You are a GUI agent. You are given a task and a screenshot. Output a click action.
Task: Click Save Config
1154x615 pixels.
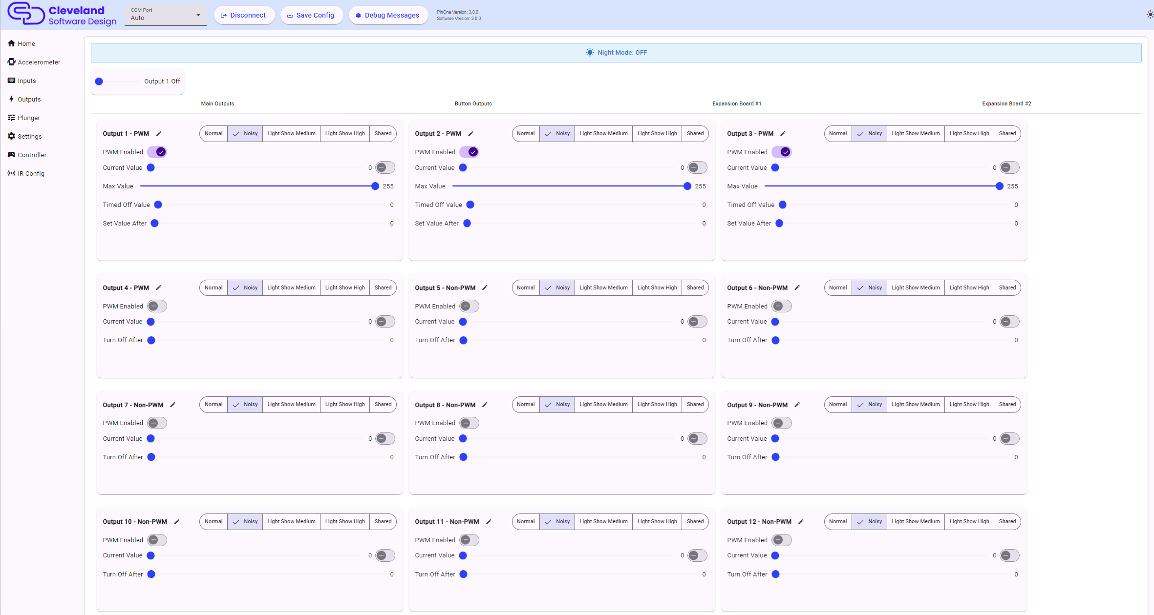311,15
